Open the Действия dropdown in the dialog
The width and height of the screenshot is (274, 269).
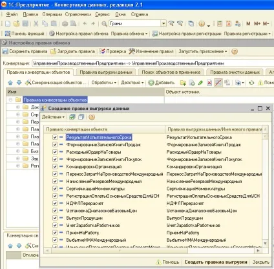coord(53,117)
